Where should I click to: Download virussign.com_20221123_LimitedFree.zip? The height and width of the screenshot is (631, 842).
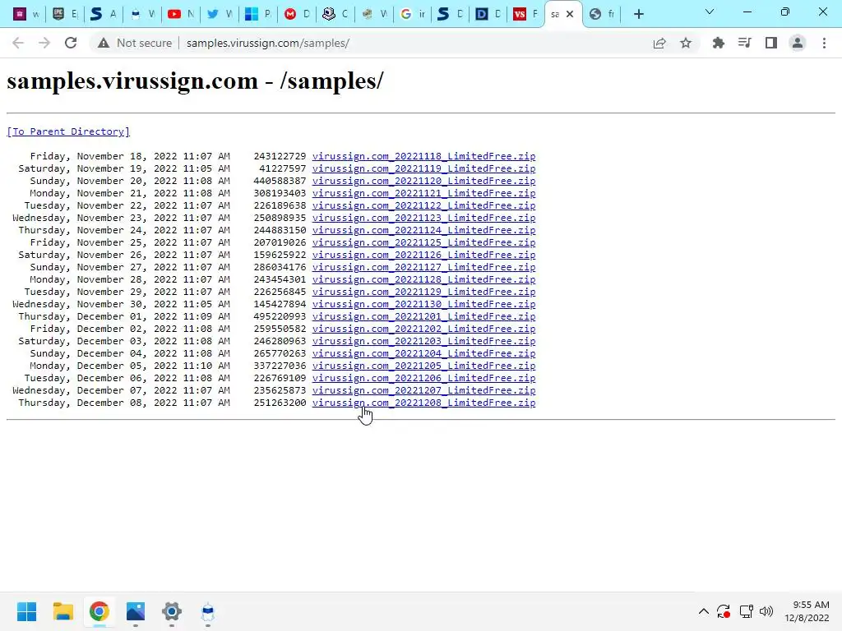click(x=423, y=218)
